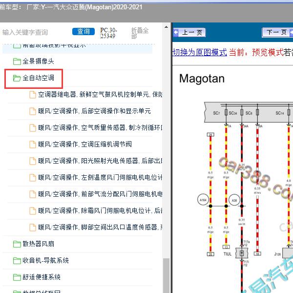Click the J126 component label in diagram
Image resolution: width=293 pixels, height=293 pixels.
(x=277, y=254)
